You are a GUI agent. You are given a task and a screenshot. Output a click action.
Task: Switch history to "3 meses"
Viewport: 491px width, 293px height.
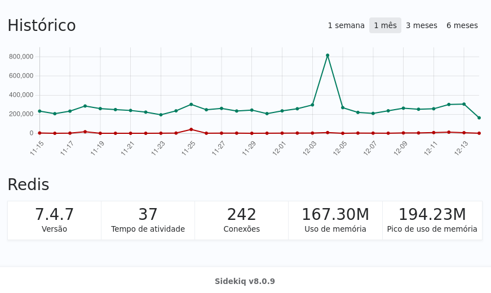tap(421, 25)
